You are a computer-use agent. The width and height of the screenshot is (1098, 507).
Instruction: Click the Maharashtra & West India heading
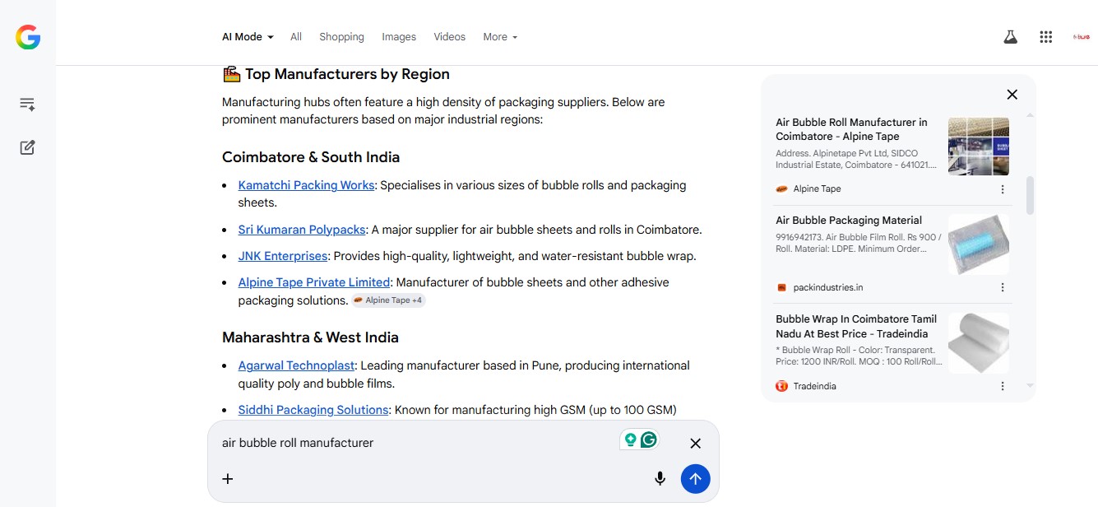pos(310,337)
